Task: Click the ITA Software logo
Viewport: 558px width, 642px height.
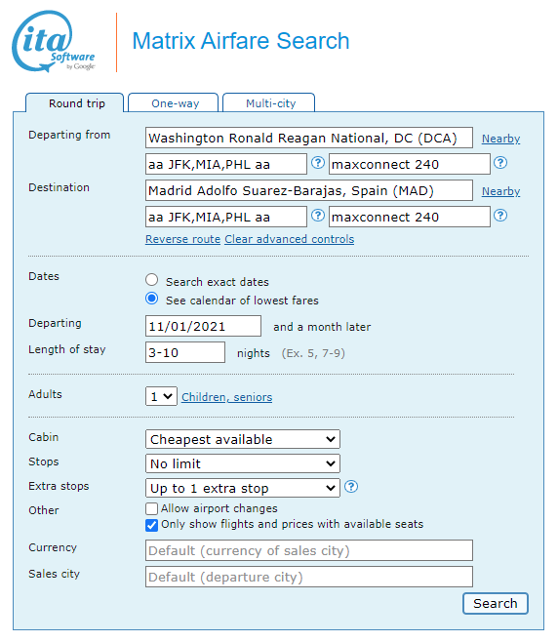Action: click(54, 41)
